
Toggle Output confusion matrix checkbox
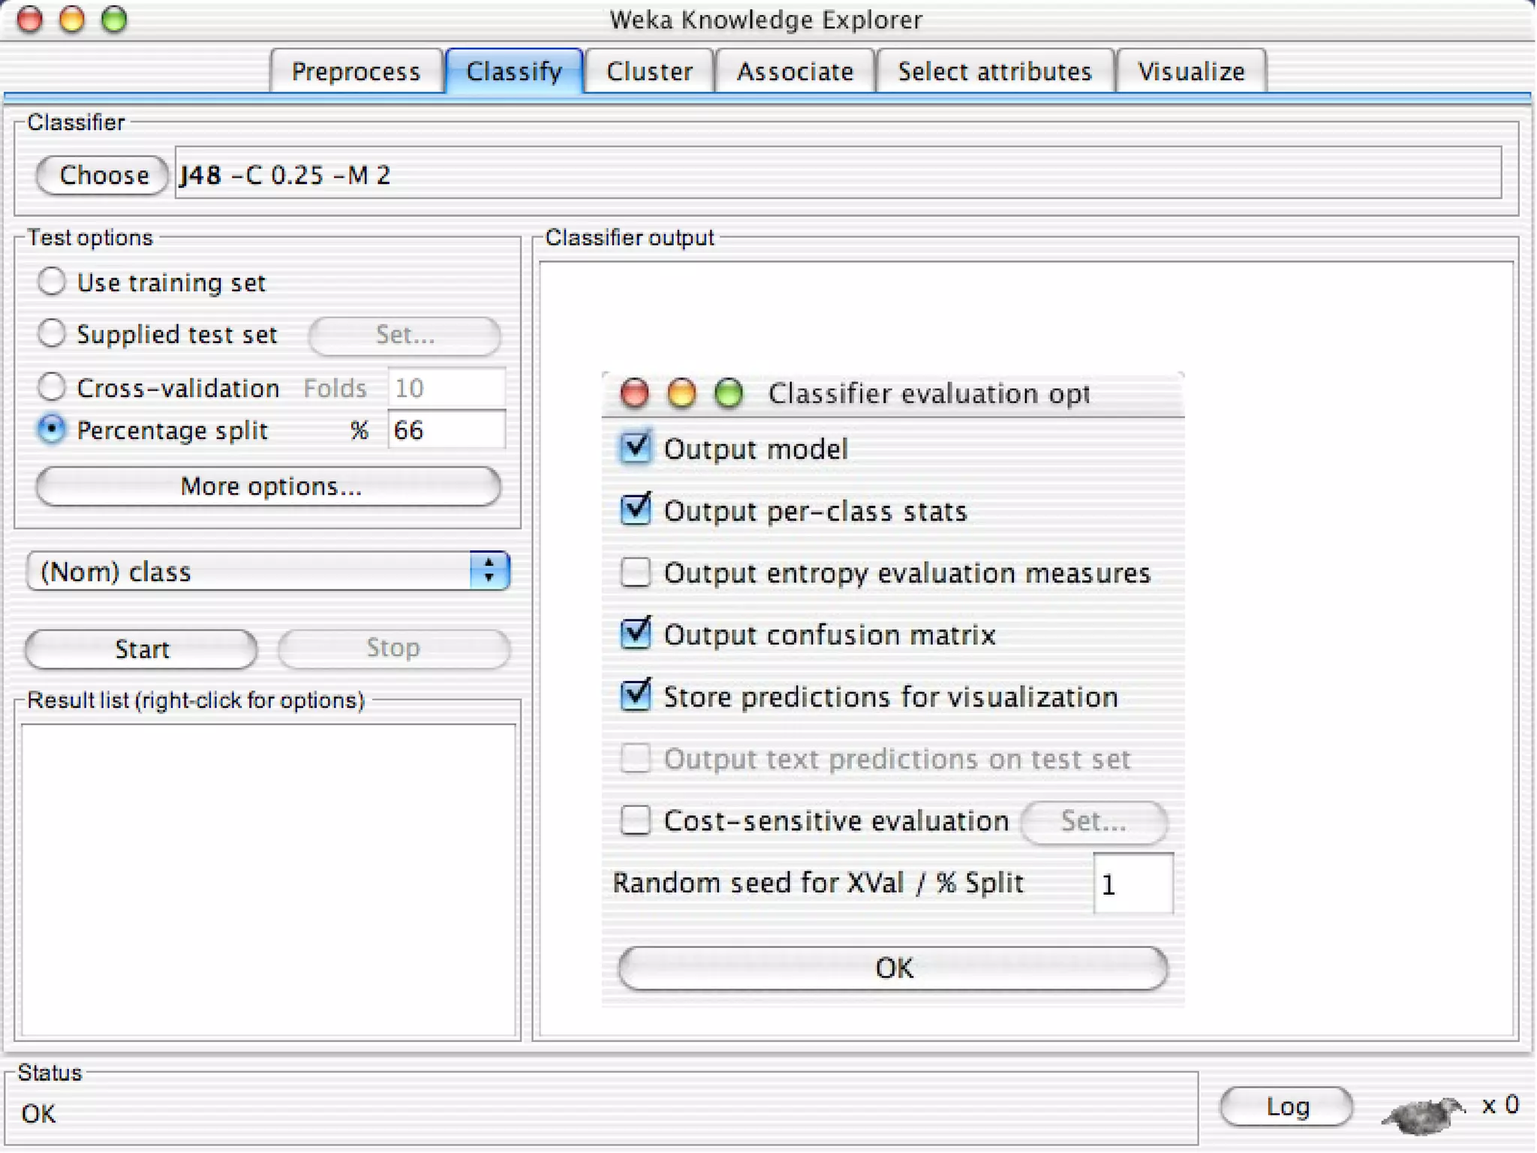[x=636, y=634]
